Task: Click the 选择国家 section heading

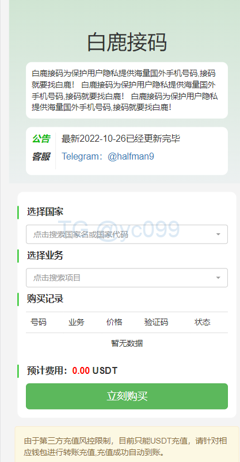Action: click(45, 211)
